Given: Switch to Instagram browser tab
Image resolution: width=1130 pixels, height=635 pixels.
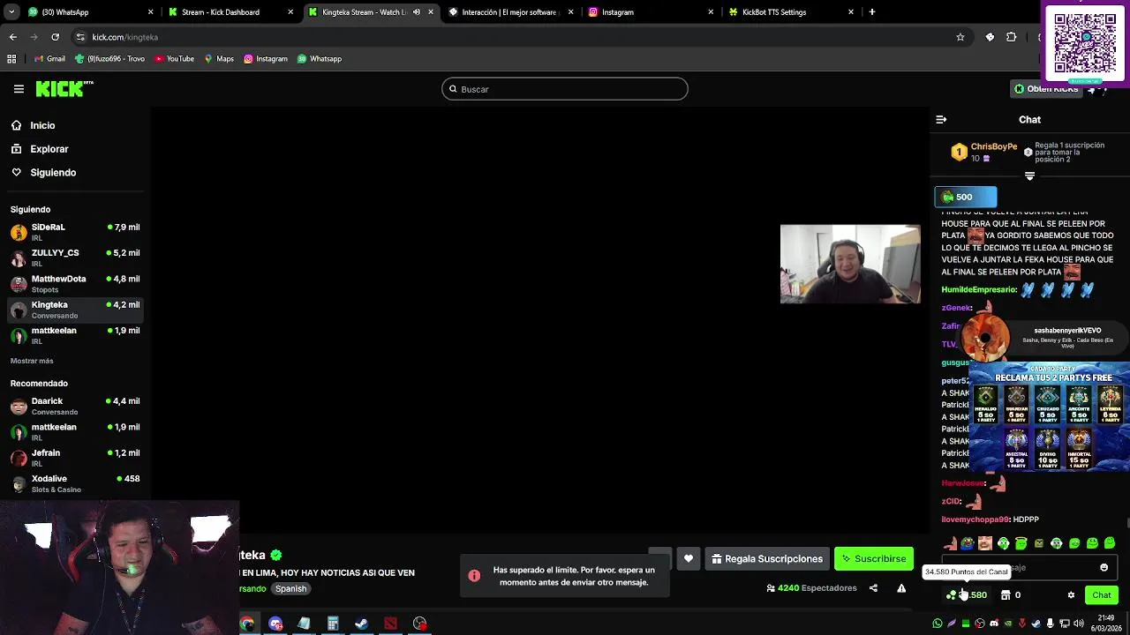Looking at the screenshot, I should pyautogui.click(x=650, y=12).
